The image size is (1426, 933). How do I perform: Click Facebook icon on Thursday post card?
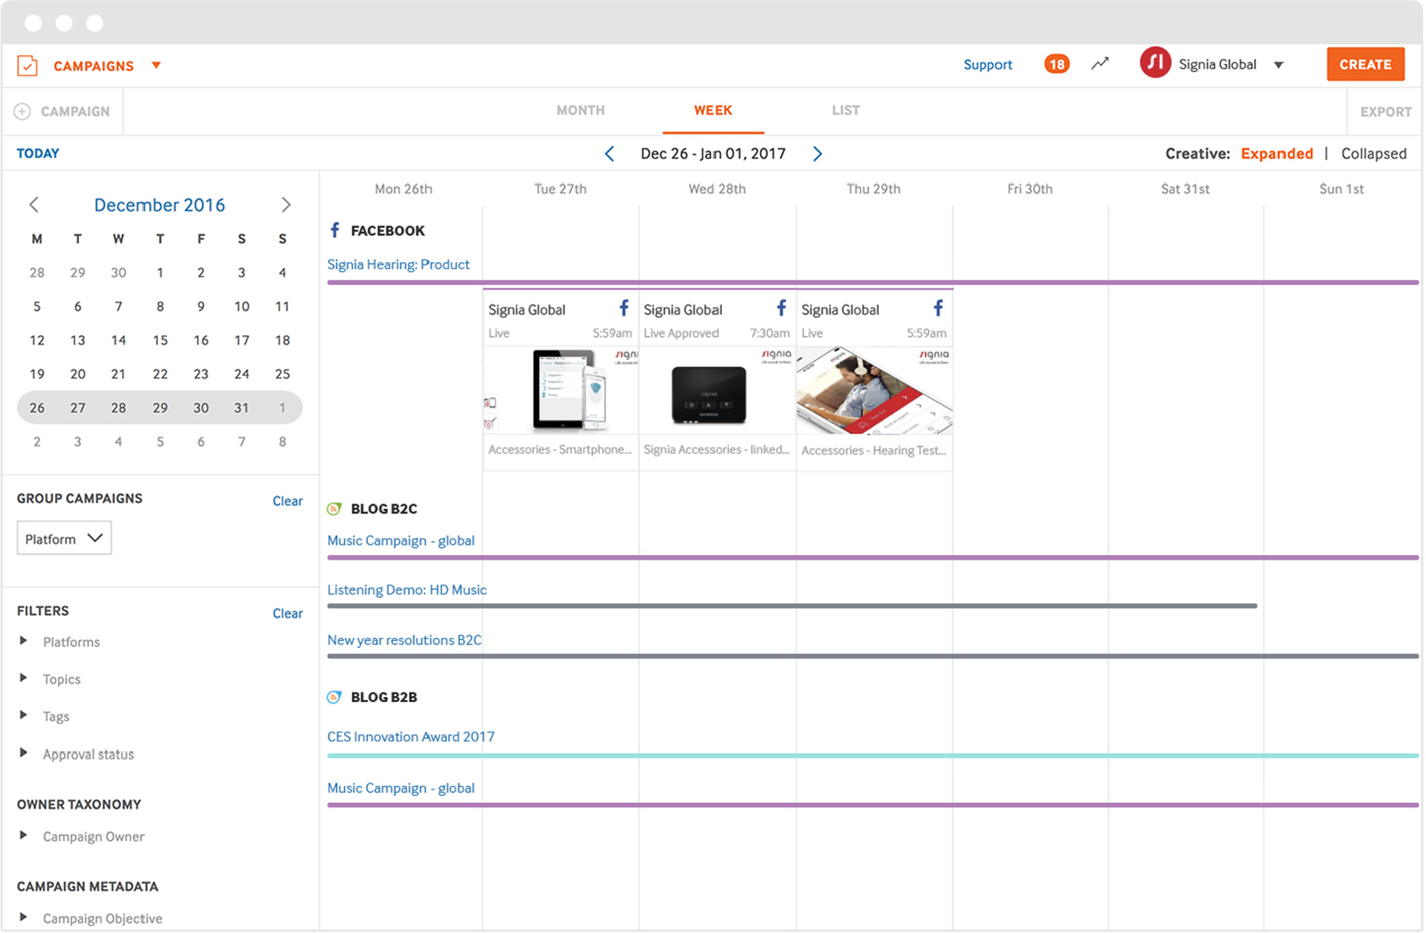[x=938, y=308]
